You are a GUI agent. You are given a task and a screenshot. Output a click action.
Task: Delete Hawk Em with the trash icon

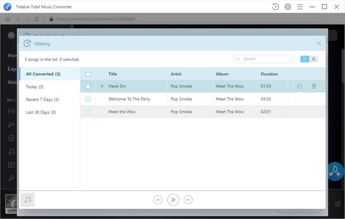click(314, 86)
